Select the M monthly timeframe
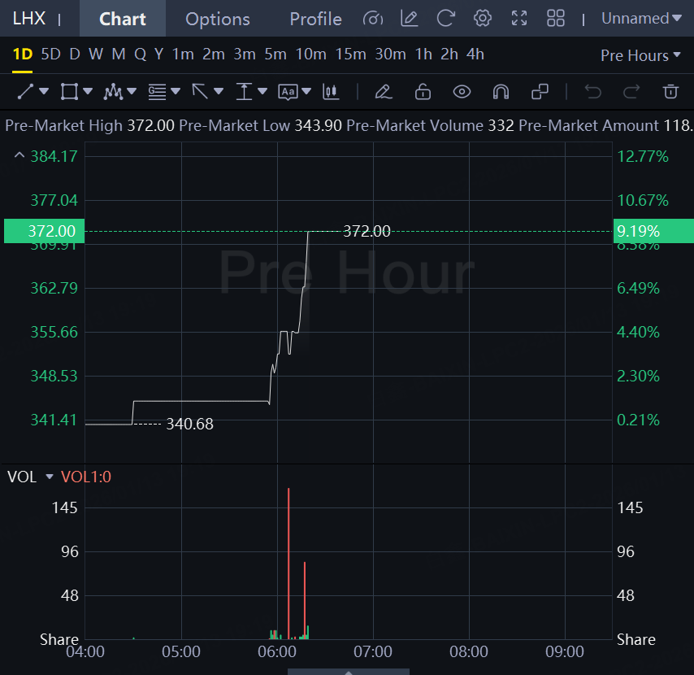Image resolution: width=694 pixels, height=675 pixels. coord(118,54)
